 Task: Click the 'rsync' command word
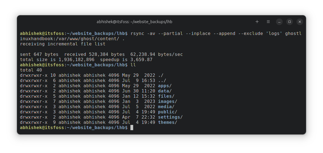click(x=137, y=33)
